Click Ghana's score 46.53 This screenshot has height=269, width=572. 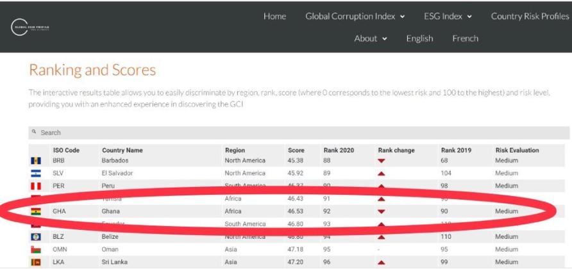click(295, 211)
